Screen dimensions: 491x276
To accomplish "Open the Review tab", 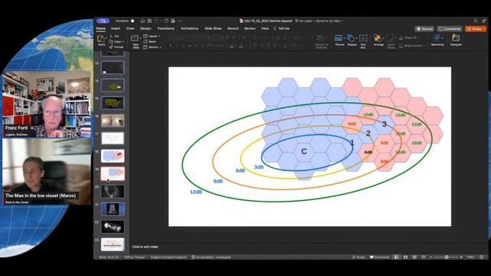I will (249, 28).
